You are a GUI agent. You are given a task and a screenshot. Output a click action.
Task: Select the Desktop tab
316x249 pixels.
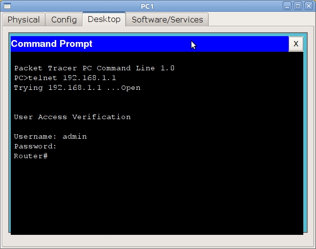[x=104, y=20]
